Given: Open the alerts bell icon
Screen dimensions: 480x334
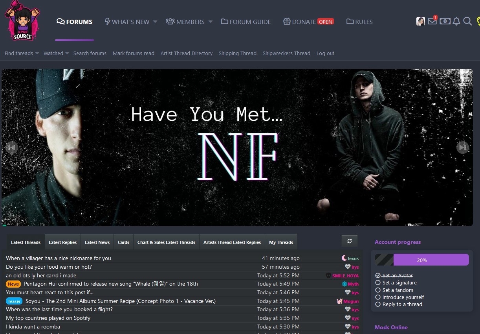Looking at the screenshot, I should [x=456, y=21].
